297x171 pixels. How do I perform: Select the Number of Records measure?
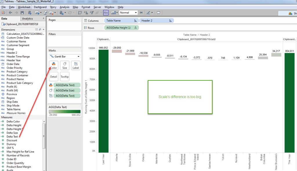pyautogui.click(x=18, y=155)
